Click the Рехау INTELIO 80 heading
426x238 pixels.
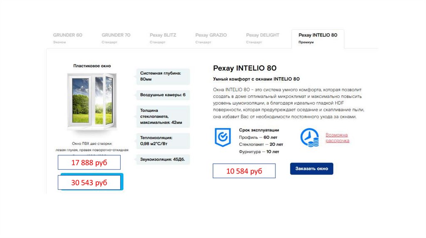245,68
